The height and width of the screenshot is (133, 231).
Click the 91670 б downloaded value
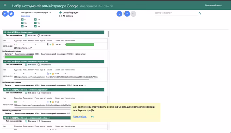click(x=70, y=54)
